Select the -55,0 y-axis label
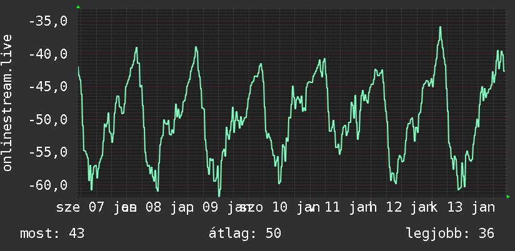This screenshot has height=251, width=515. pyautogui.click(x=48, y=152)
